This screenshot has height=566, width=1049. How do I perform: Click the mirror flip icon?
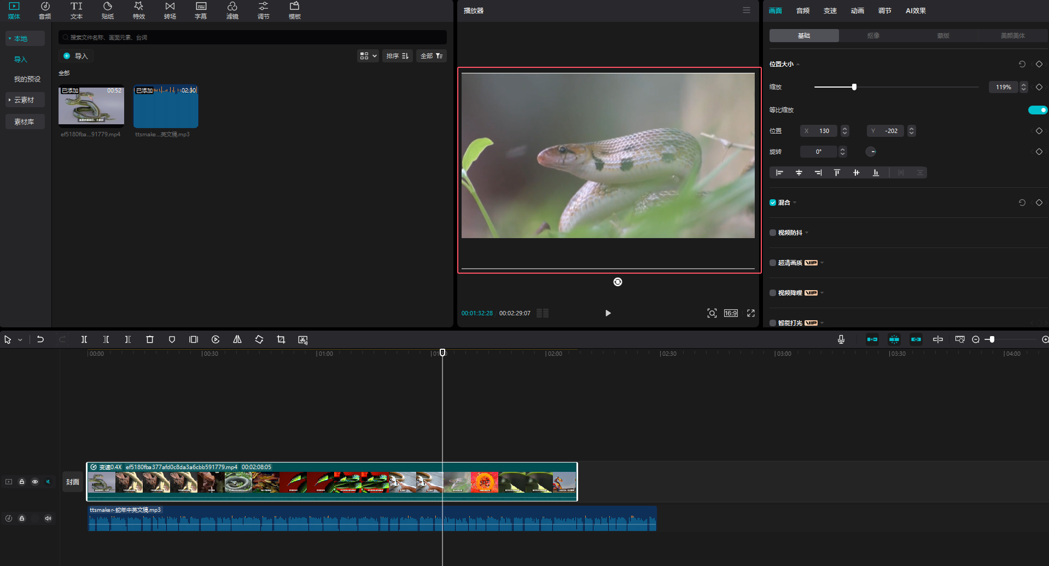pyautogui.click(x=237, y=339)
